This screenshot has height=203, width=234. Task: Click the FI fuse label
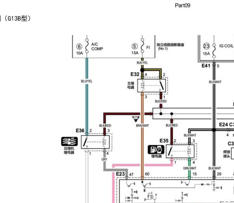[148, 47]
